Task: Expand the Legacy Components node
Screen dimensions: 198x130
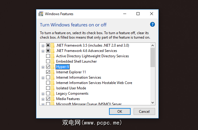Action: click(43, 94)
